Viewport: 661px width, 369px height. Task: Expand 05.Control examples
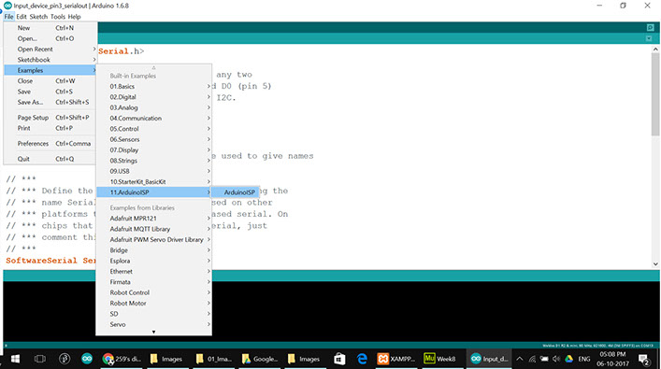pyautogui.click(x=154, y=129)
